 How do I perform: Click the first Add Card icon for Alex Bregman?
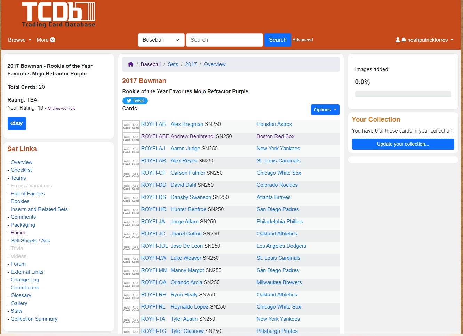coord(127,126)
